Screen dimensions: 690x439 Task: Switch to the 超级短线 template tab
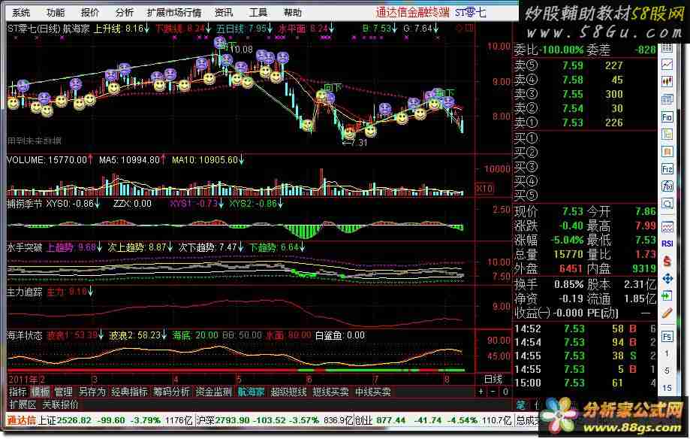288,392
